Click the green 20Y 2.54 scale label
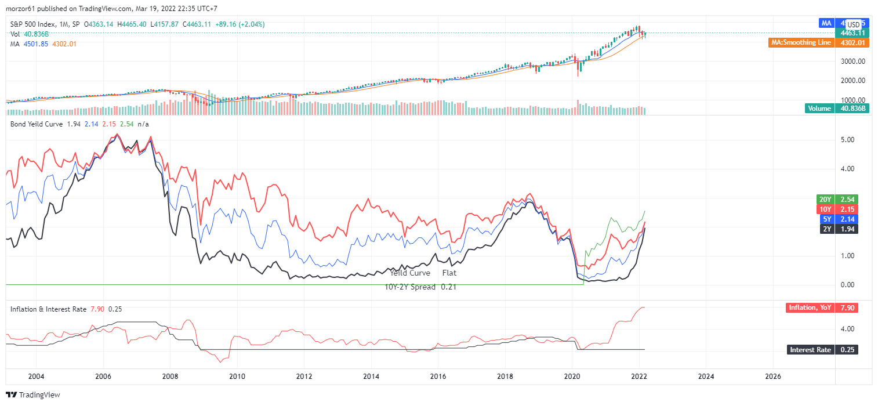The image size is (878, 405). tap(837, 199)
